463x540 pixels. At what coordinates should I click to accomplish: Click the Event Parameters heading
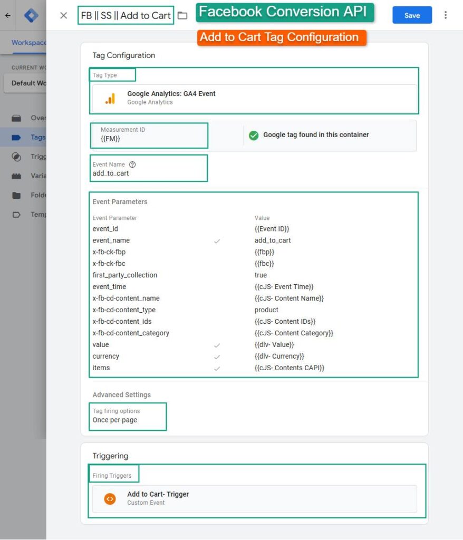120,202
